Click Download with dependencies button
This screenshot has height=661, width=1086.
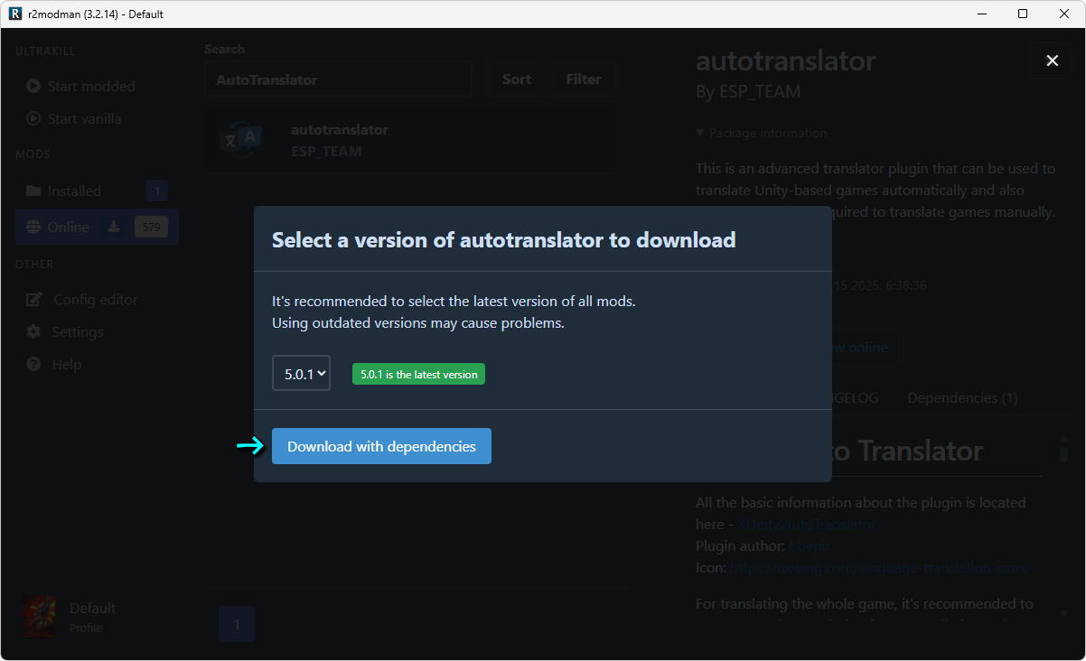pos(381,446)
